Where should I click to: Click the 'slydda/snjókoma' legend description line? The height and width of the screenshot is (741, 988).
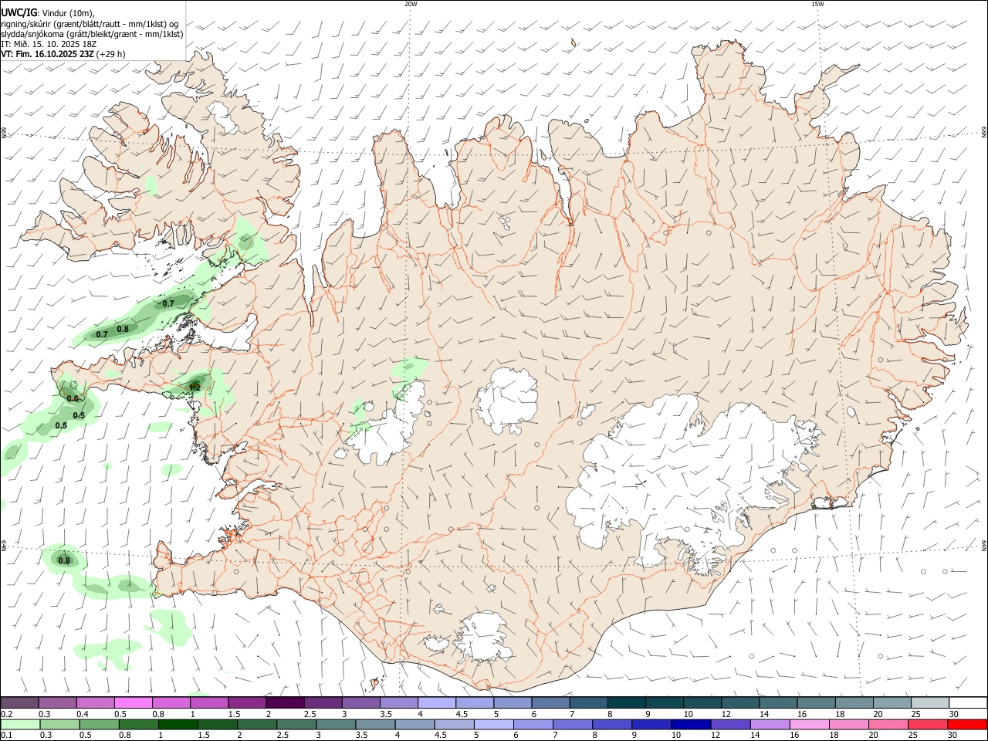coord(92,33)
